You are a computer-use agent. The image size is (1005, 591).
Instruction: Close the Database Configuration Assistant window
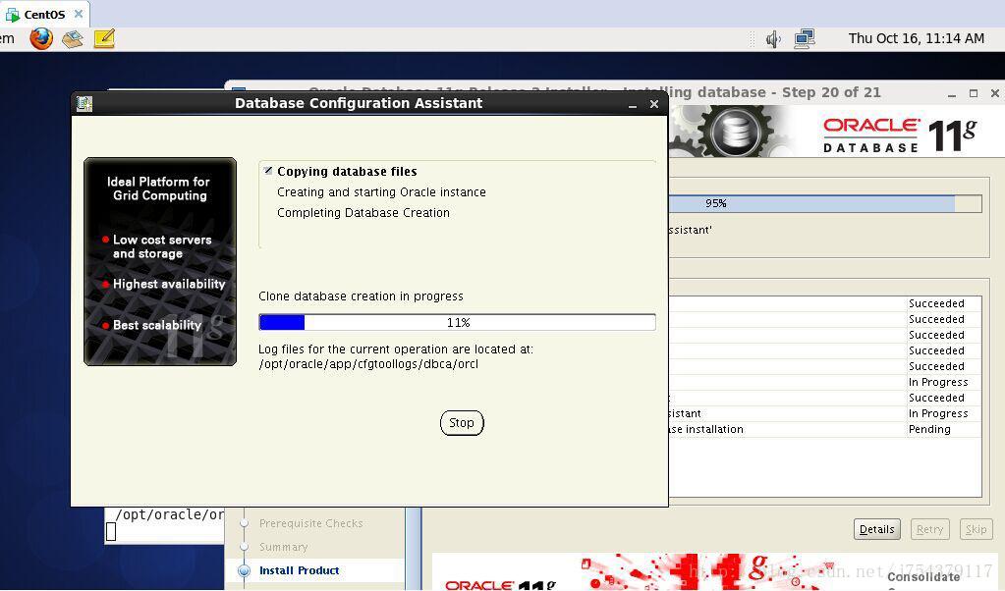click(653, 104)
